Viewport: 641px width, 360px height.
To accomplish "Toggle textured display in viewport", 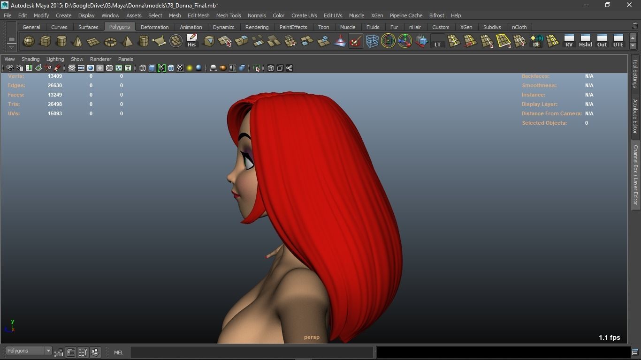I will point(180,68).
